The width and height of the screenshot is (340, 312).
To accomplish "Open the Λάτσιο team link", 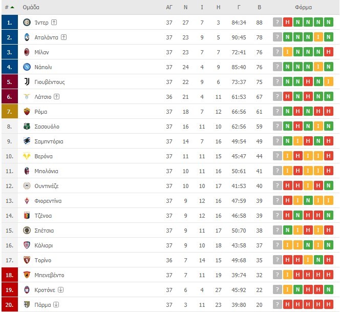I will [42, 97].
